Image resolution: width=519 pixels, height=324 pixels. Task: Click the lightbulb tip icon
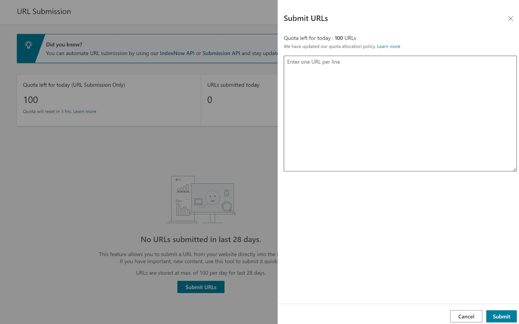pos(29,45)
